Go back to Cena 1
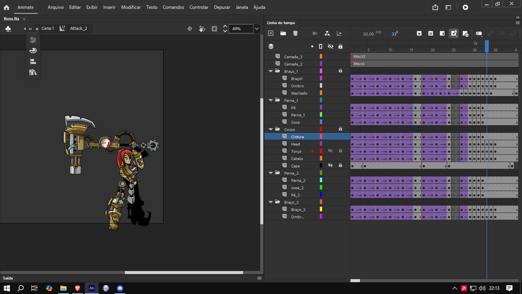 click(48, 28)
